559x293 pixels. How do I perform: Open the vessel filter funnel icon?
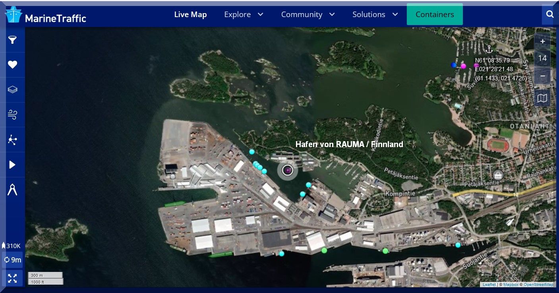[x=13, y=40]
